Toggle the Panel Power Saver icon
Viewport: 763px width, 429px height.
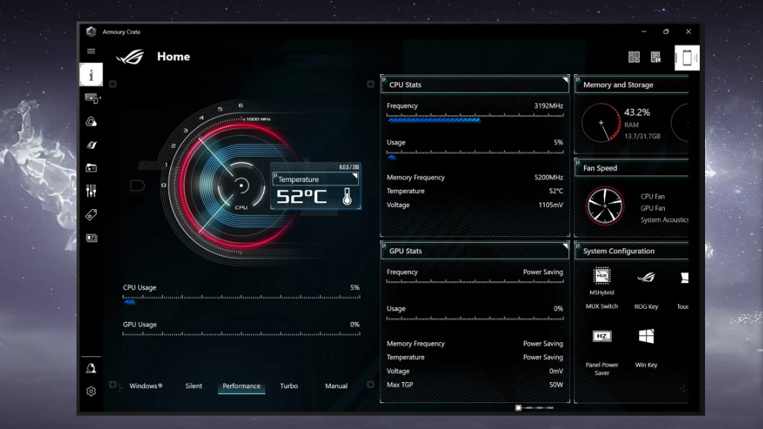[602, 336]
